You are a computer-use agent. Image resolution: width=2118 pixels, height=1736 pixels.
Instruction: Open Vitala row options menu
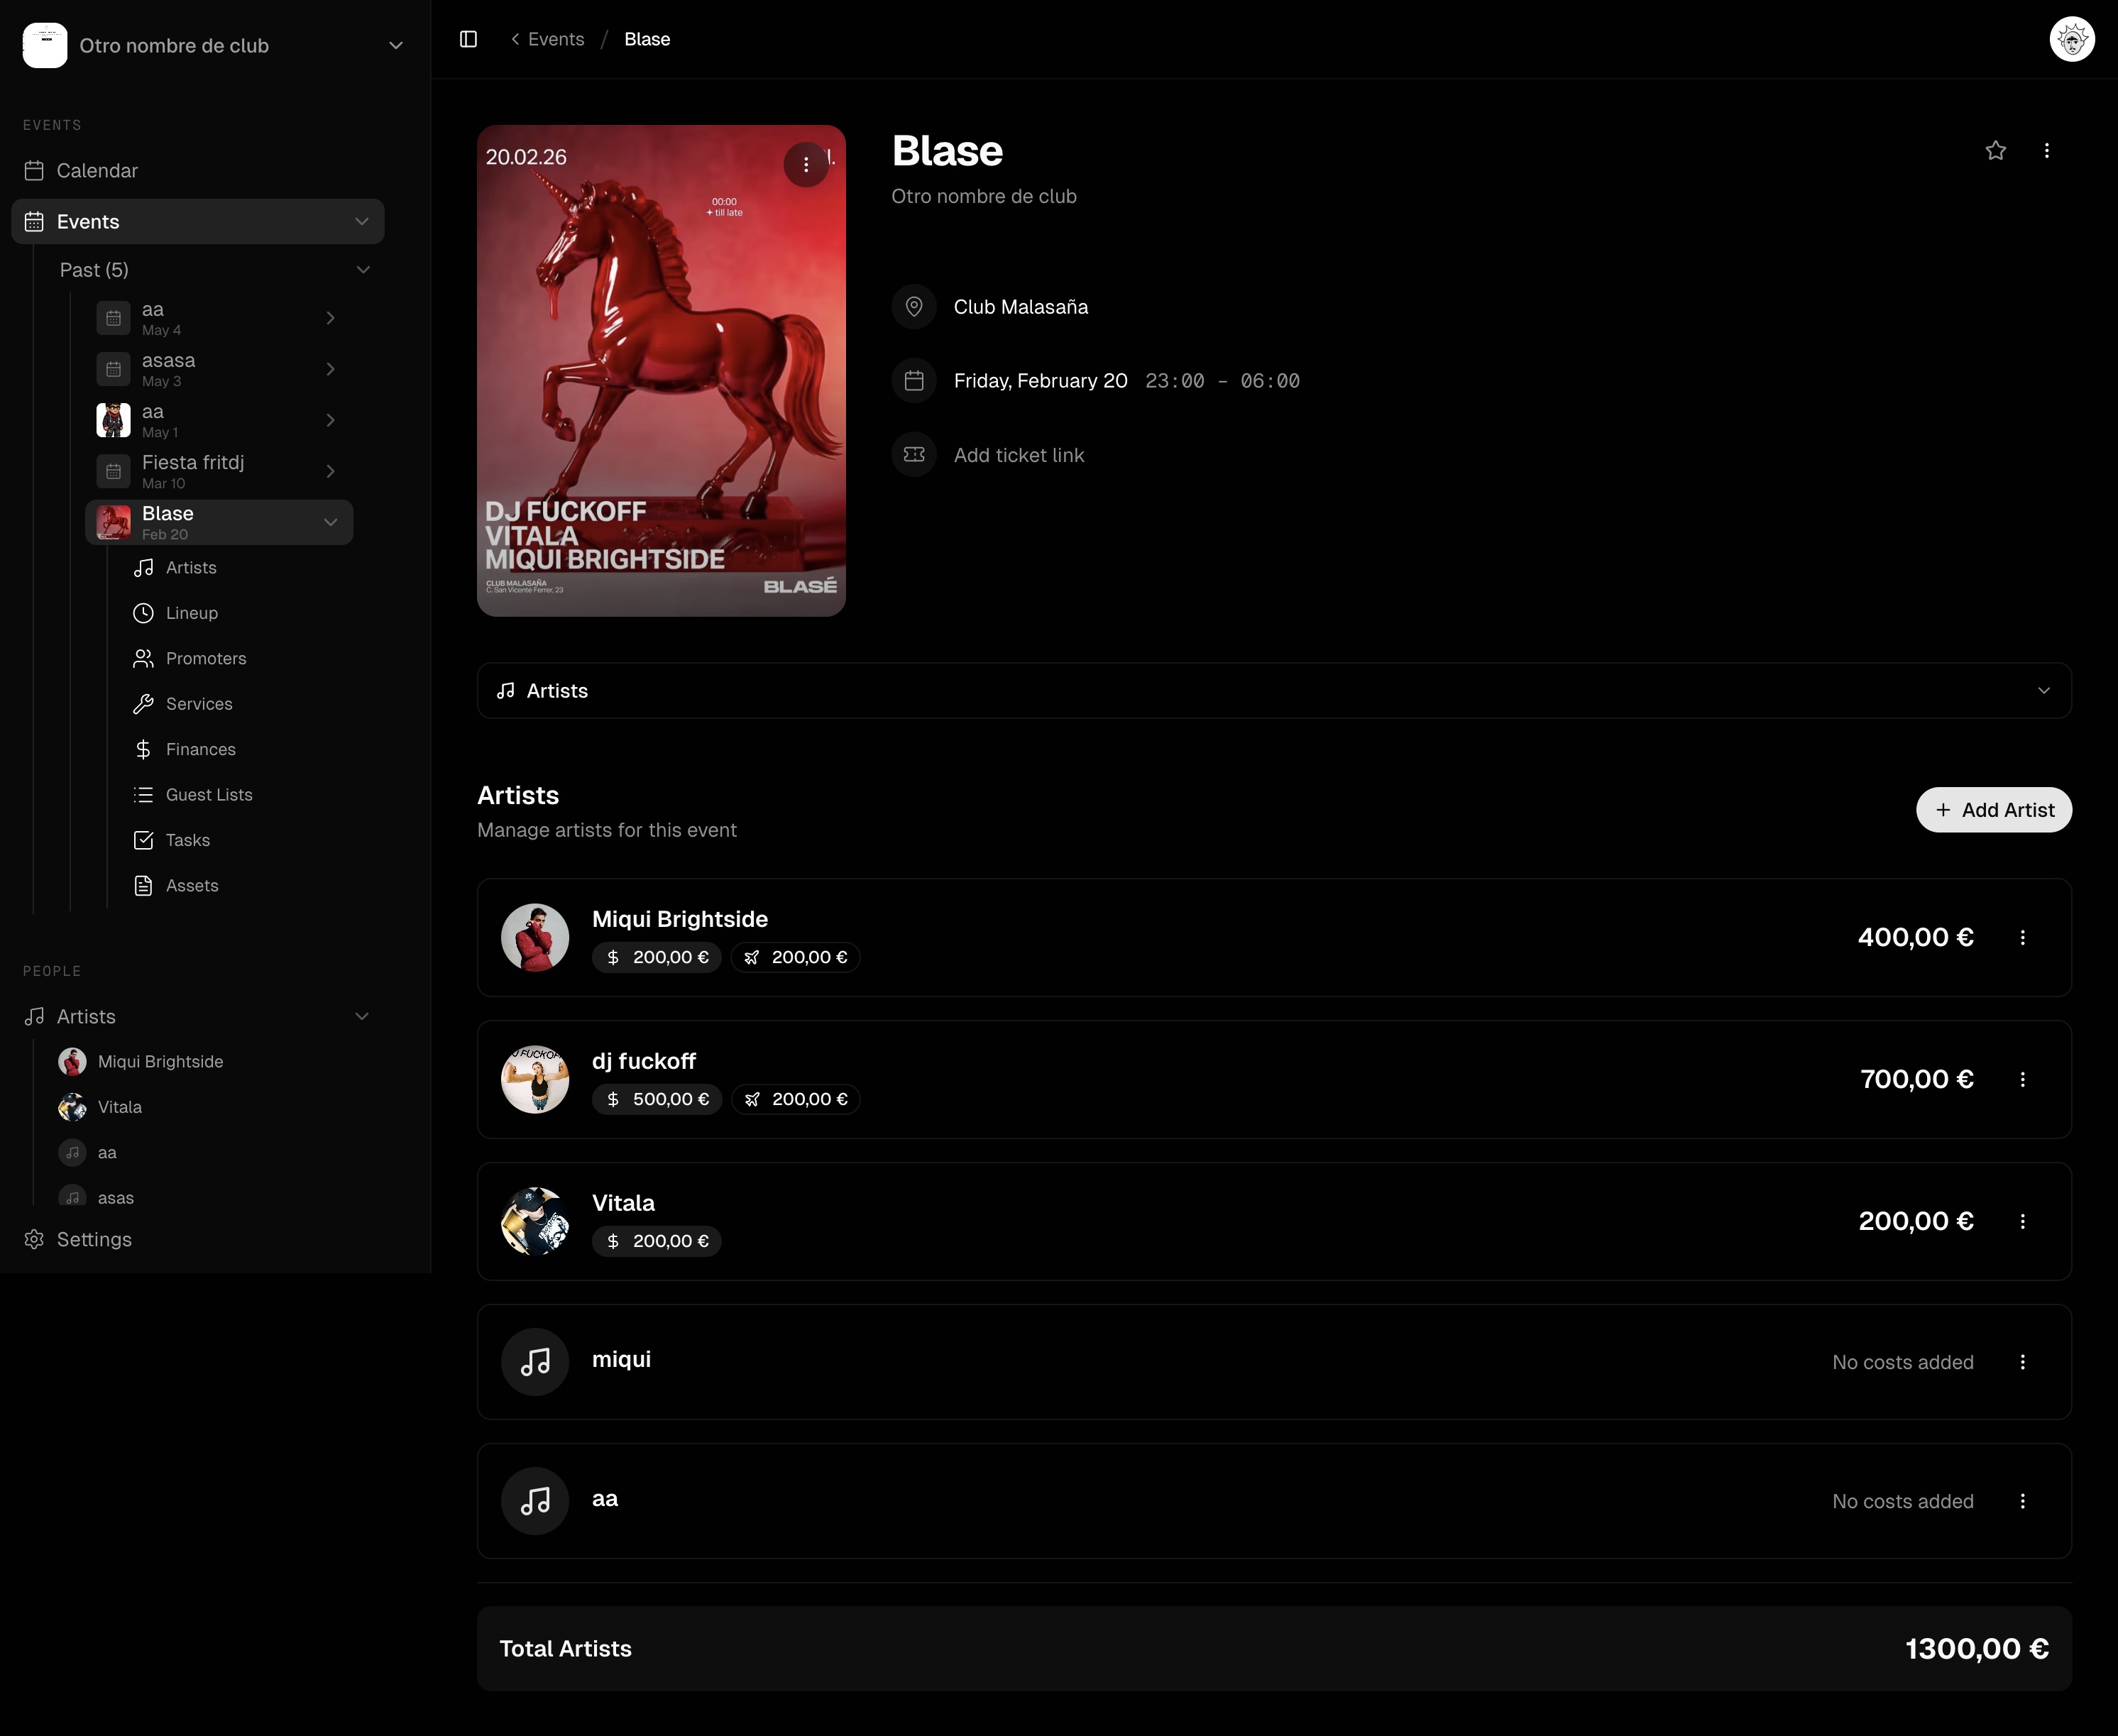click(2023, 1221)
